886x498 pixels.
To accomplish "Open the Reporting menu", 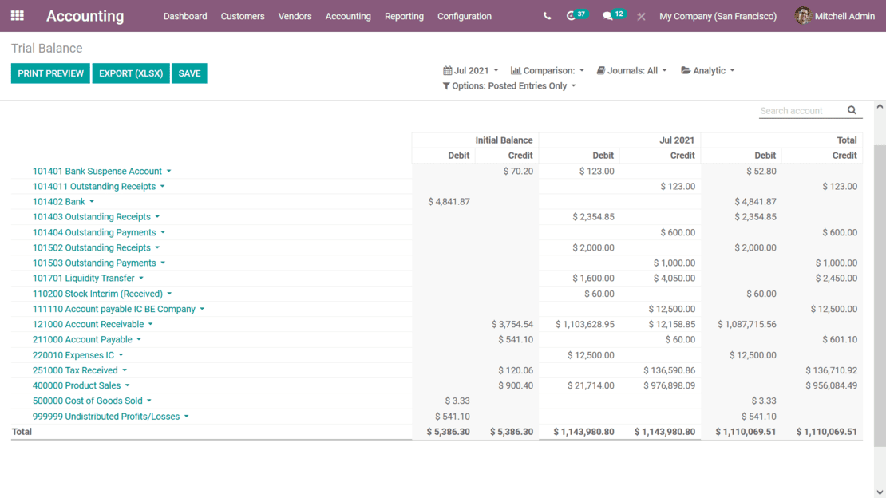I will click(404, 16).
